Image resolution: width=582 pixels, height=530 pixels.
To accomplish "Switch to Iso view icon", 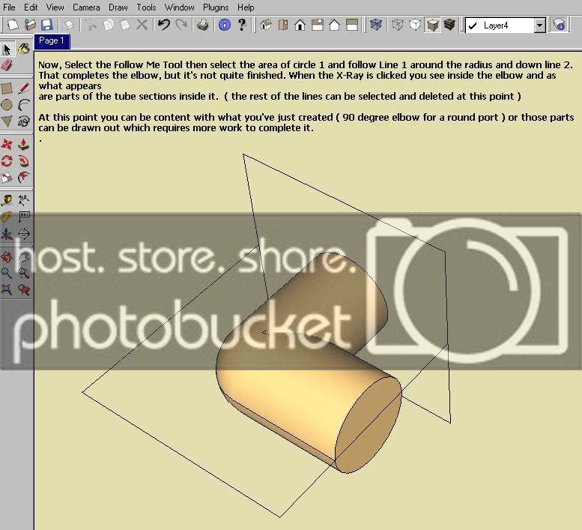I will point(266,25).
